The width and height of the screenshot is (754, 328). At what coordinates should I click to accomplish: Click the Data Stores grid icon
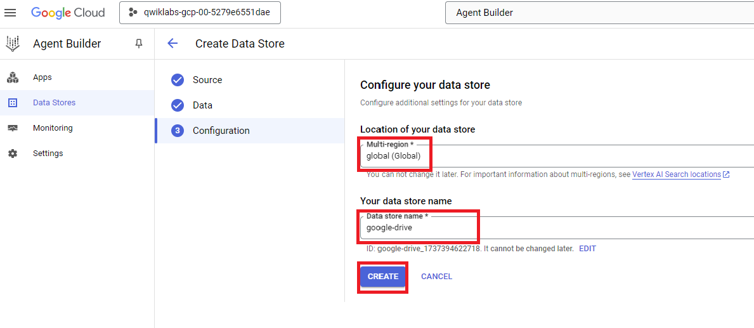[x=13, y=102]
